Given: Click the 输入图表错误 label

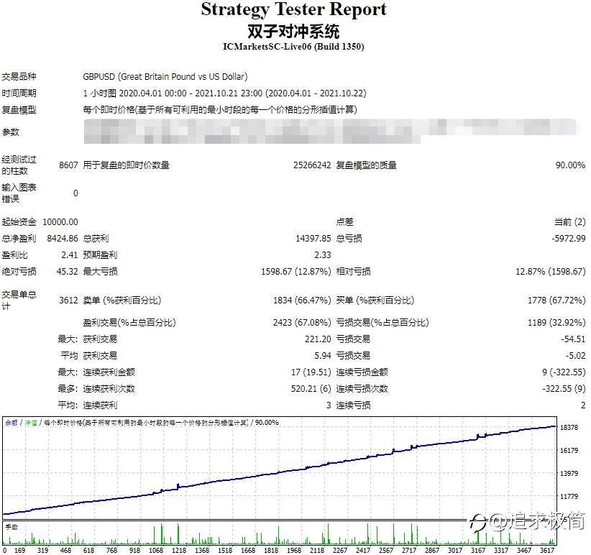Looking at the screenshot, I should click(x=19, y=193).
